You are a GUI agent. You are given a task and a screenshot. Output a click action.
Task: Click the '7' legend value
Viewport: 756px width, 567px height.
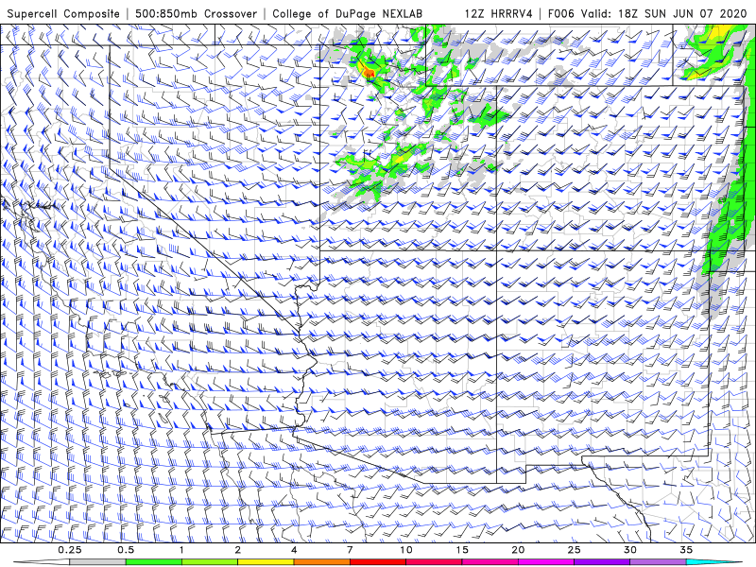tap(350, 550)
